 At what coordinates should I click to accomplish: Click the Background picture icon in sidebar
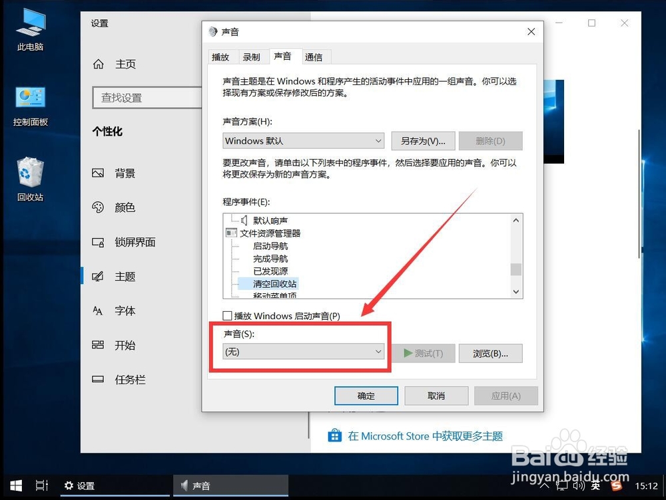[98, 173]
